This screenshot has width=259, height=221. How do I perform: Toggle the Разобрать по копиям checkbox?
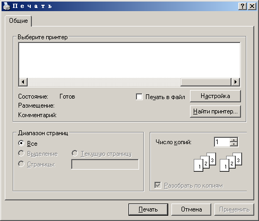(x=158, y=185)
